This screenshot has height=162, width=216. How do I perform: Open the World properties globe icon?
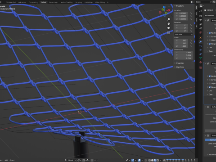coord(201,32)
